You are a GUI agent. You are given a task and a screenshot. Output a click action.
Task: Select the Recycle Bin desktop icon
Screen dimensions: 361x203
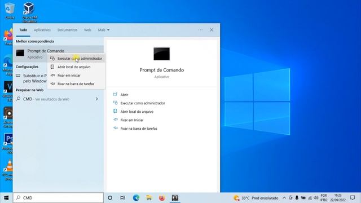(x=9, y=11)
